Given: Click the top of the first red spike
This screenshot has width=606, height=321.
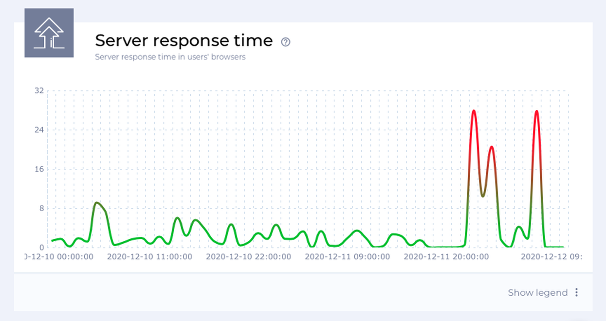Looking at the screenshot, I should pos(474,111).
